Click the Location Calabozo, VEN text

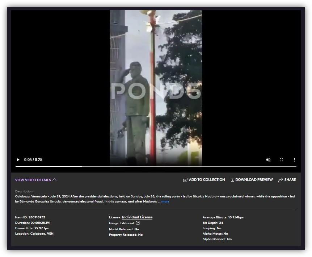34,234
